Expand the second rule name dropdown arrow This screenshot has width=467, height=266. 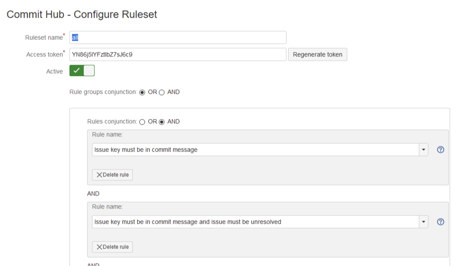click(x=424, y=222)
